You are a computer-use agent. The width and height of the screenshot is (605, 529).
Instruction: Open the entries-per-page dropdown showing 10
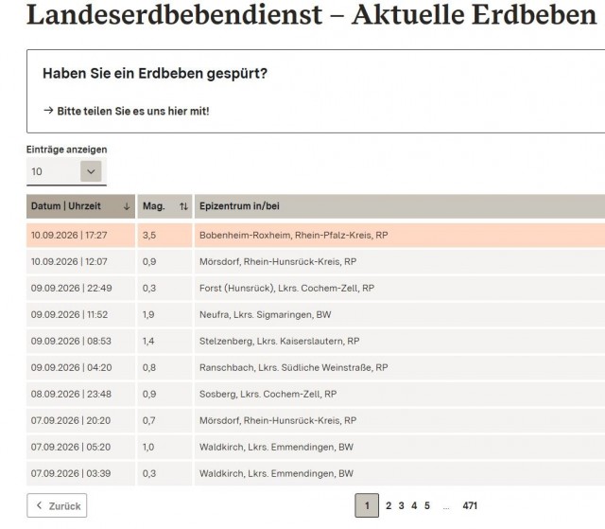tap(66, 171)
